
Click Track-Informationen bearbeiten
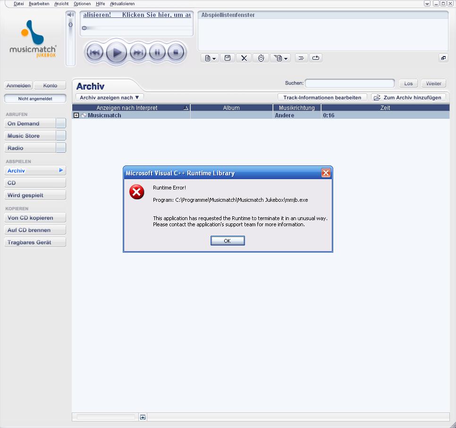click(x=322, y=98)
